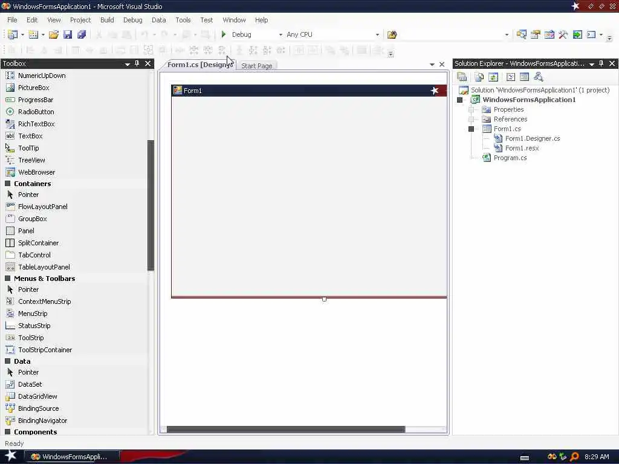Expand the Properties node in Solution Explorer
The width and height of the screenshot is (619, 464).
[471, 109]
